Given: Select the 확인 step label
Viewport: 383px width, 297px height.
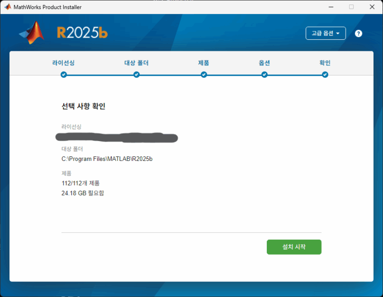Looking at the screenshot, I should click(325, 63).
